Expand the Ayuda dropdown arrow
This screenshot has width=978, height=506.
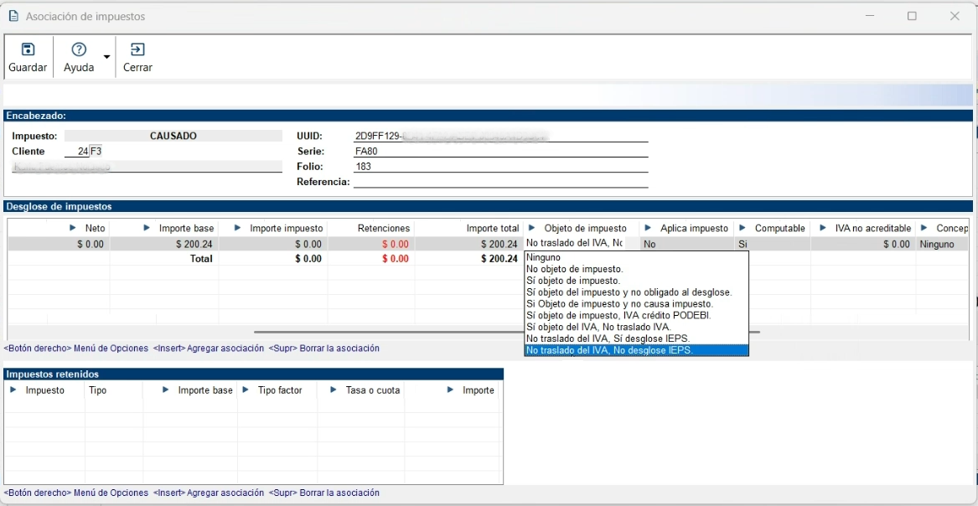pyautogui.click(x=106, y=57)
